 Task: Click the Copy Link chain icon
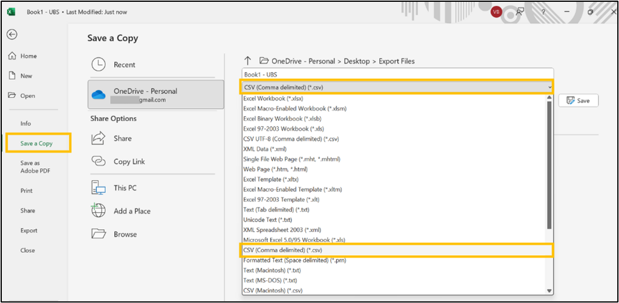(x=99, y=161)
